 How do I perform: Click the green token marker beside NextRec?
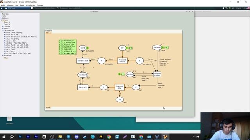[119, 74]
